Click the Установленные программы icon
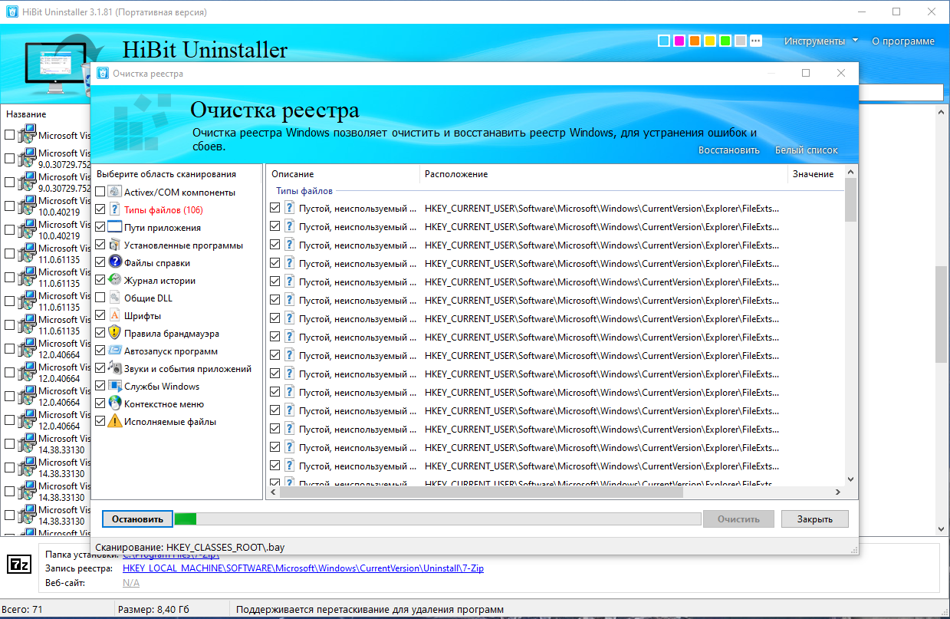Image resolution: width=950 pixels, height=619 pixels. [115, 245]
